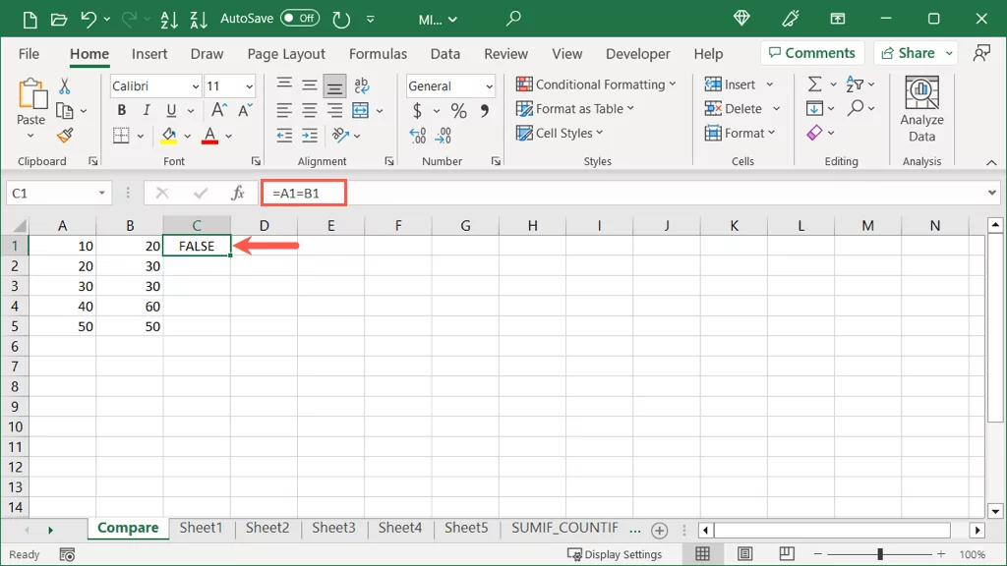Add a new sheet with plus button

[x=659, y=530]
